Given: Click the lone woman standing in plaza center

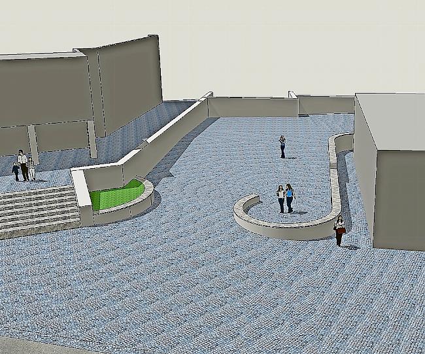Looking at the screenshot, I should (x=282, y=147).
